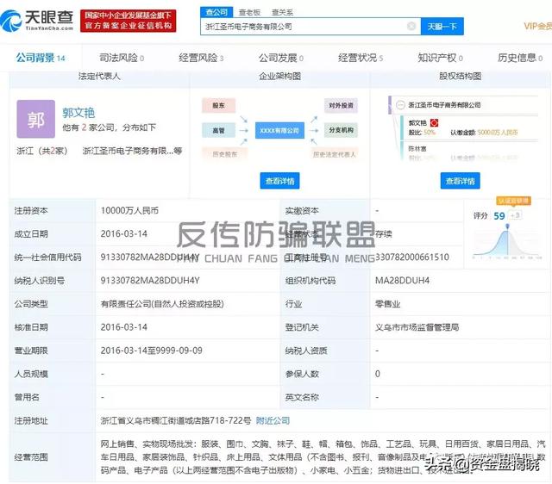
Task: Click the 行业 value 零售业
Action: coord(387,304)
